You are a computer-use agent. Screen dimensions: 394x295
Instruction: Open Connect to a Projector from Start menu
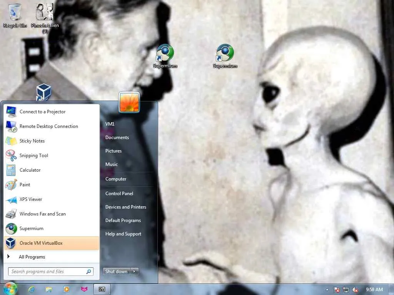click(52, 112)
